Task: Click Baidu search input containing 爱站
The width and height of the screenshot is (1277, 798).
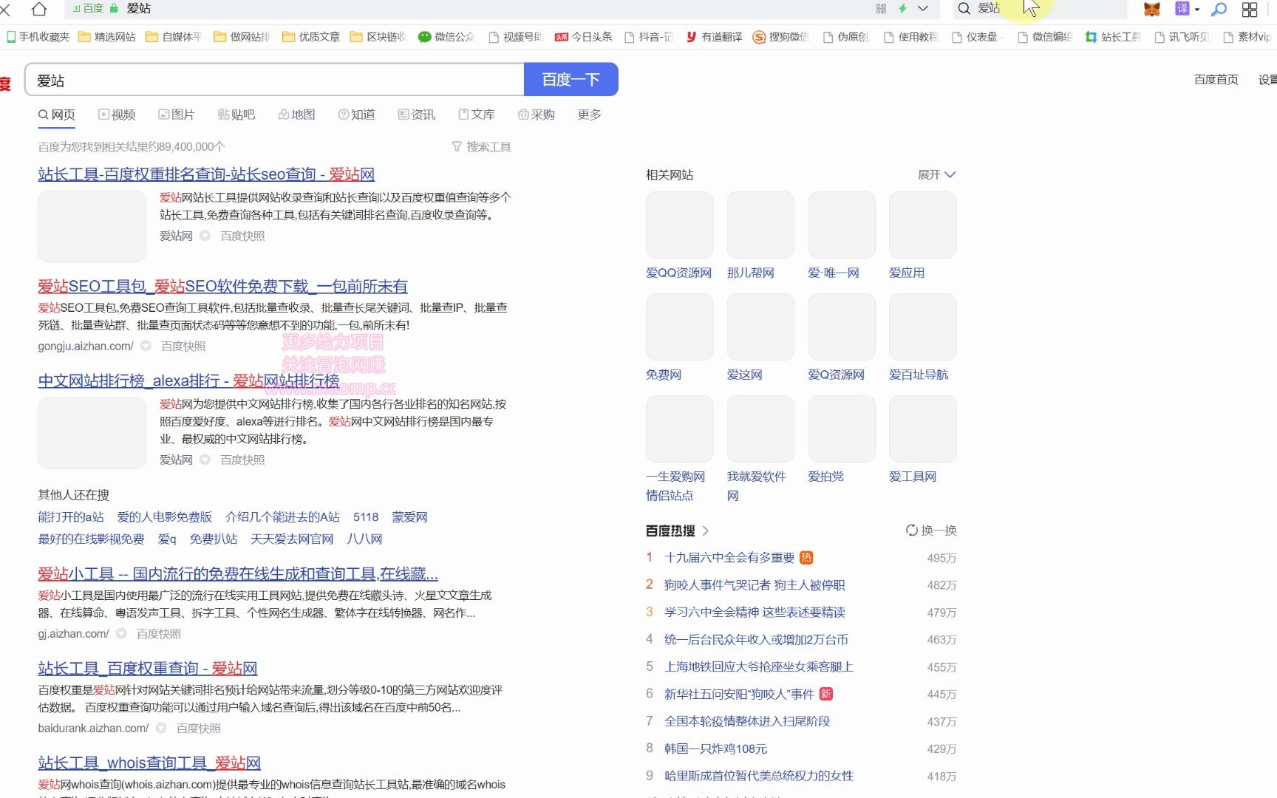Action: tap(274, 80)
